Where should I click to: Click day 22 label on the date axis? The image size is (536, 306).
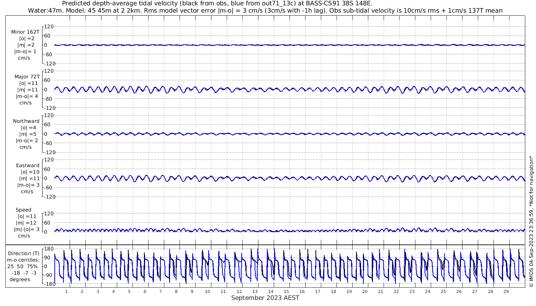tap(396, 291)
